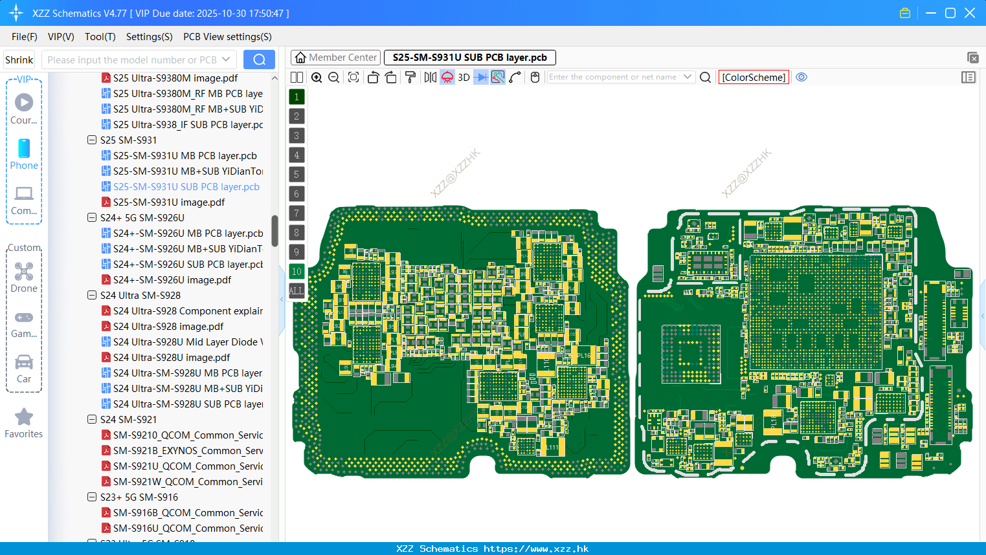
Task: Open the VIP(V) menu
Action: tap(61, 37)
